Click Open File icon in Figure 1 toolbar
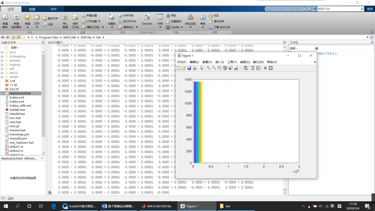The width and height of the screenshot is (375, 211). pos(183,68)
